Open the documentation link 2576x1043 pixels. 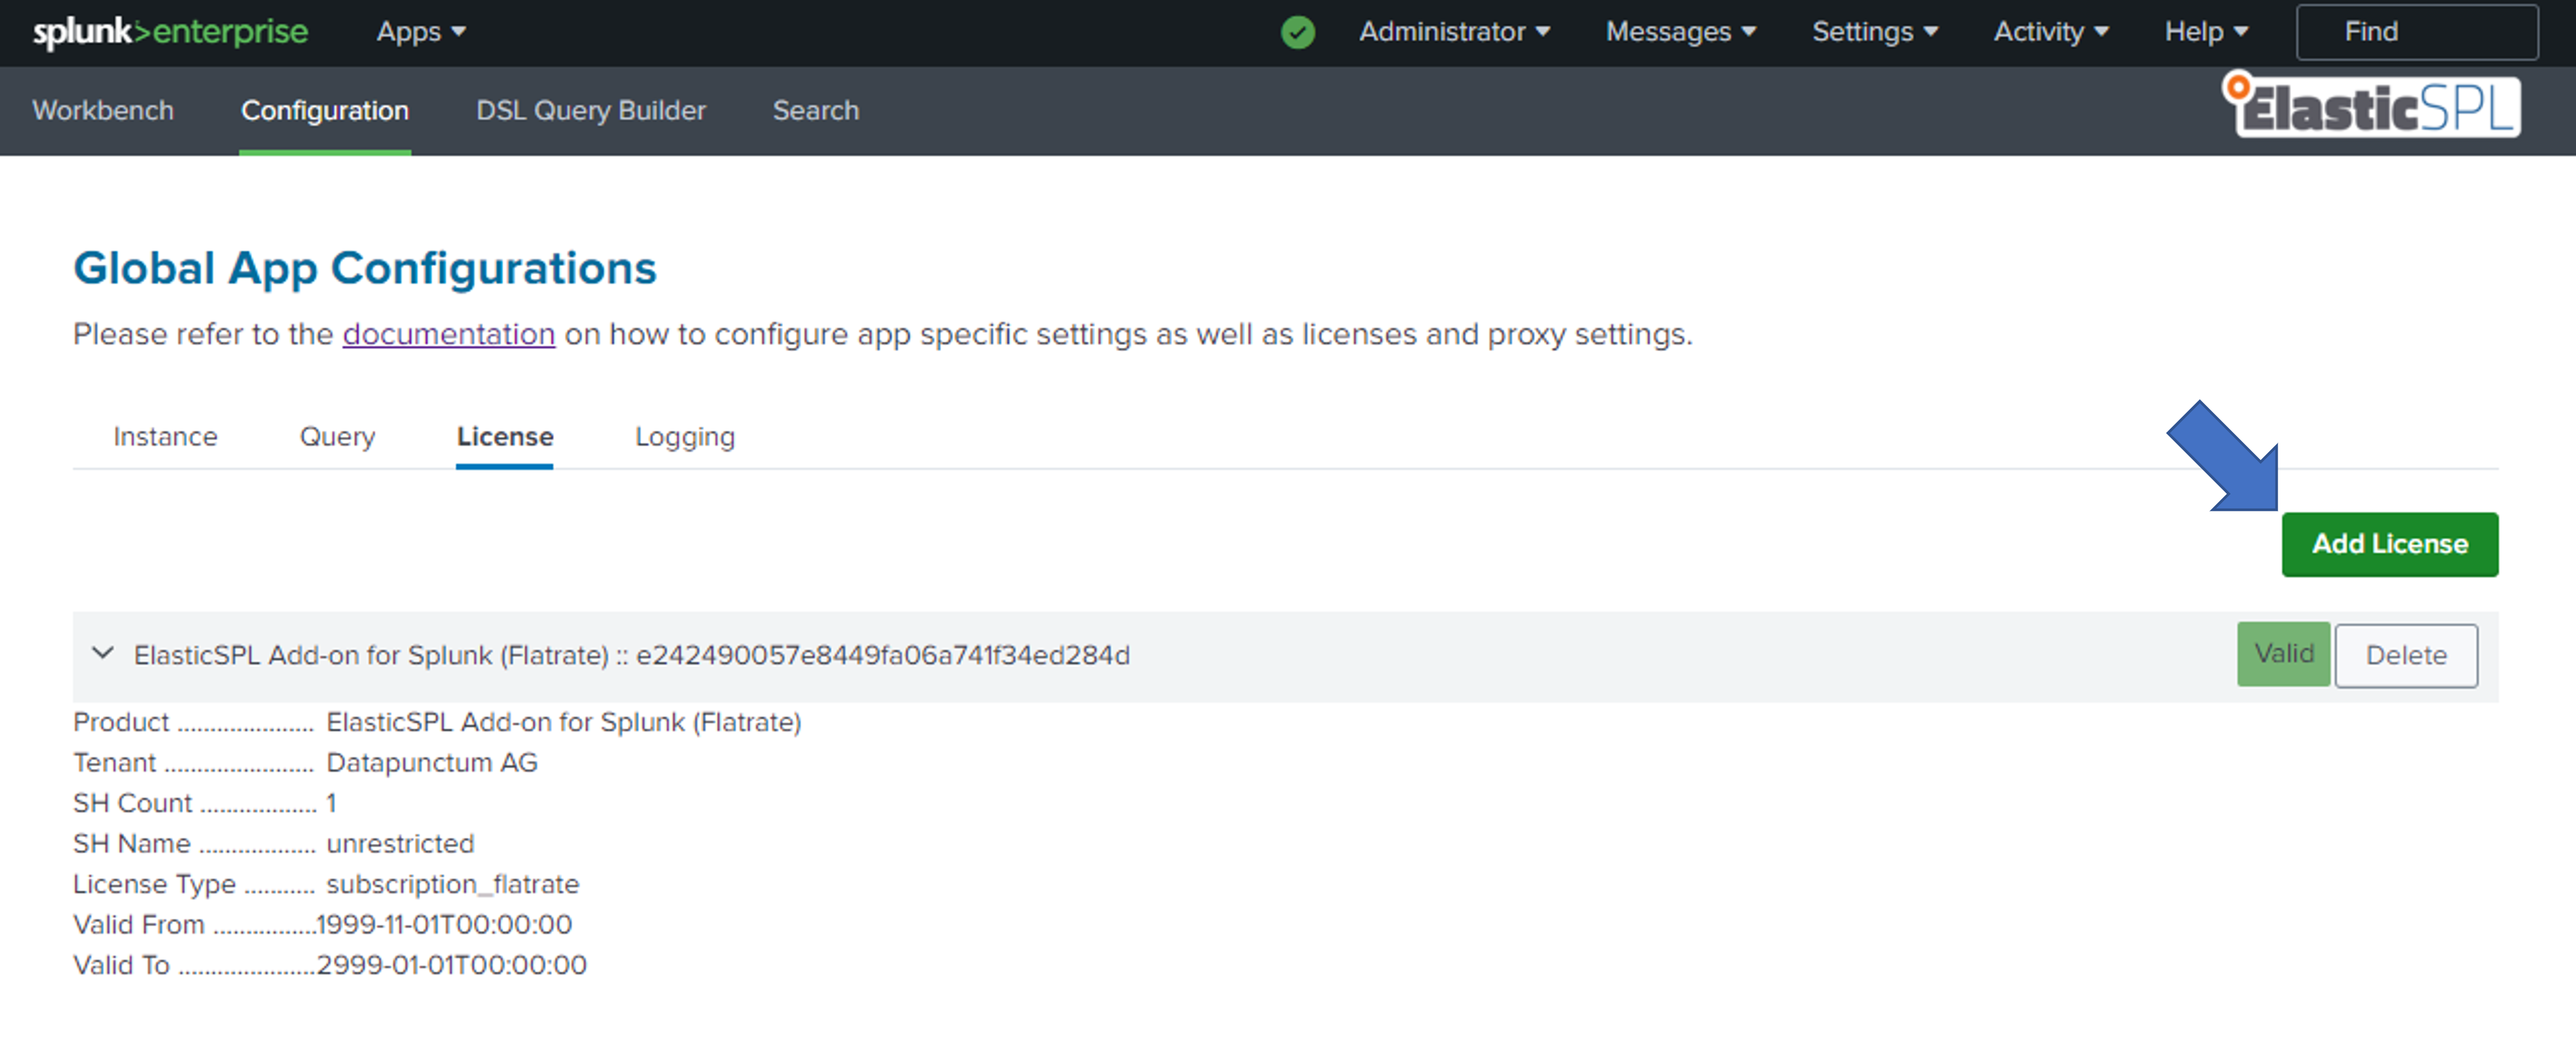point(448,334)
